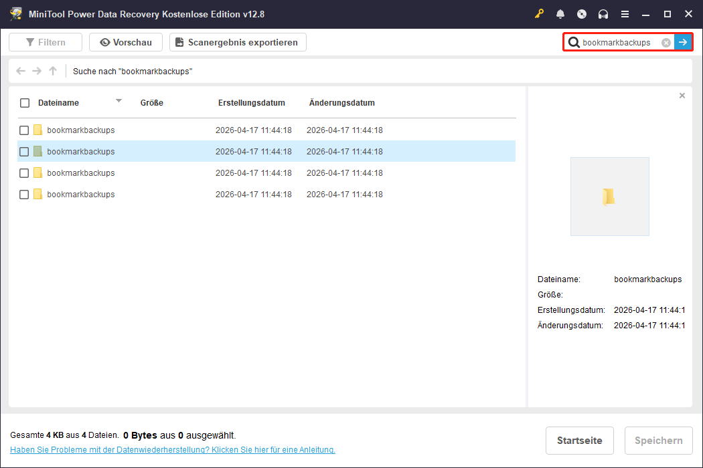The image size is (703, 468).
Task: Click the Dateiname sort arrow
Action: (119, 101)
